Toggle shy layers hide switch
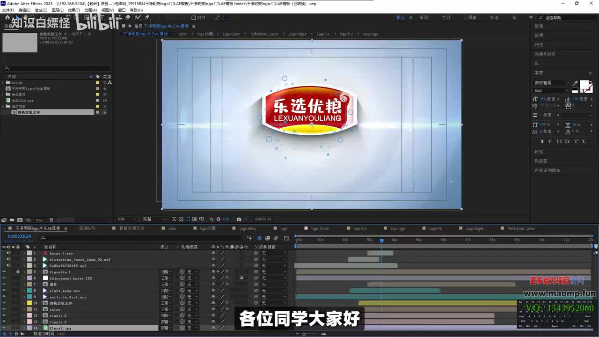The image size is (599, 337). click(x=260, y=238)
